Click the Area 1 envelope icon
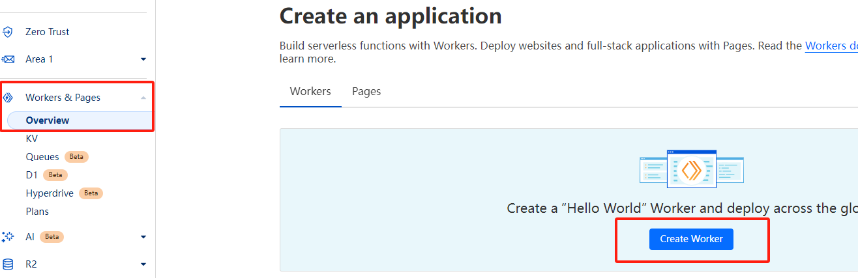This screenshot has height=278, width=858. [x=8, y=59]
